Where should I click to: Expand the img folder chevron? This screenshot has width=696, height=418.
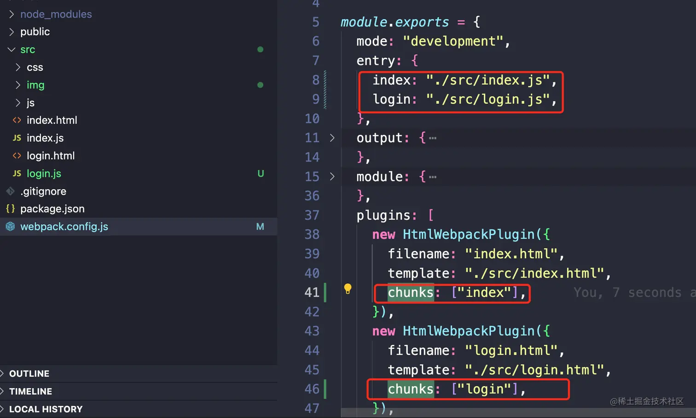pos(18,85)
